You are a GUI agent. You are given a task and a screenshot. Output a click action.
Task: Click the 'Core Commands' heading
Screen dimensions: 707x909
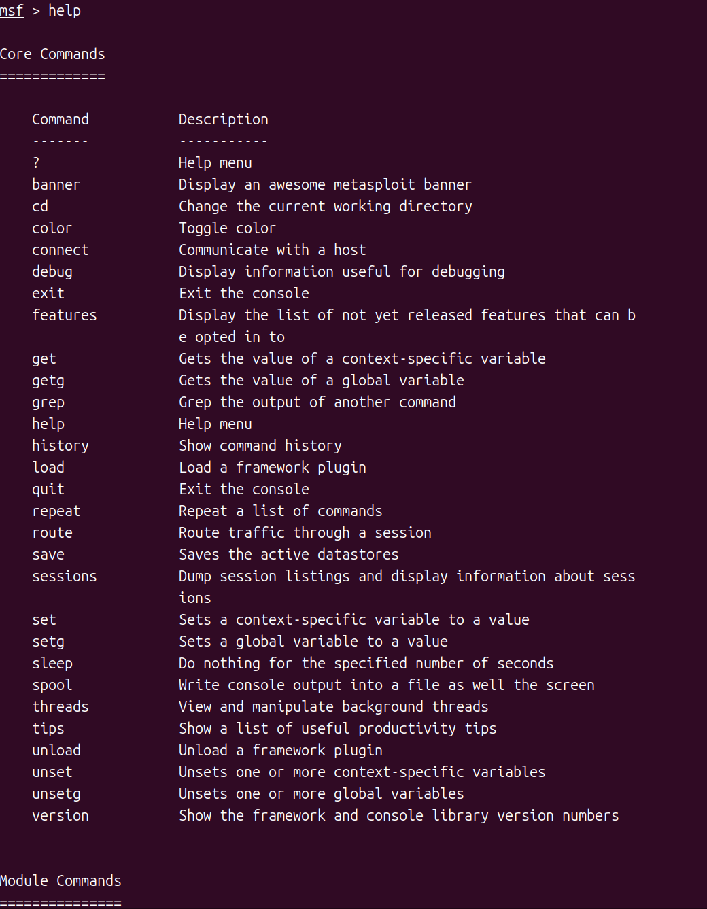(x=52, y=54)
